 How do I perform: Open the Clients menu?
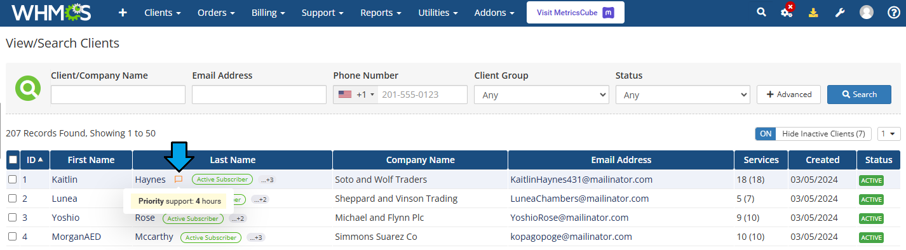163,13
